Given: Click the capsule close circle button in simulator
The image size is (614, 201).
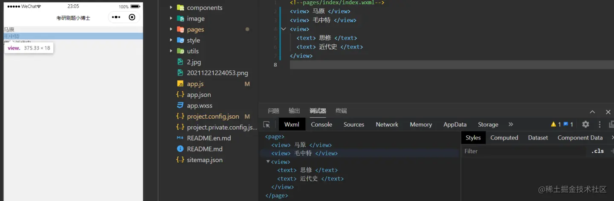Looking at the screenshot, I should pyautogui.click(x=132, y=17).
